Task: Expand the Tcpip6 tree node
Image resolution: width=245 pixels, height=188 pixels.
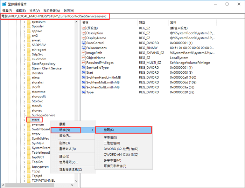Action: (24, 176)
